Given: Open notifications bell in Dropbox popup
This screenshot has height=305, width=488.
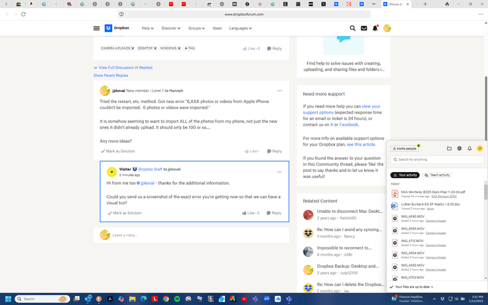Looking at the screenshot, I should click(470, 148).
